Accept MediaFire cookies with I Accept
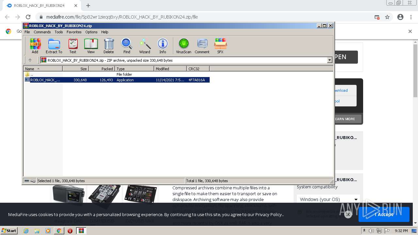This screenshot has width=418, height=235. 384,214
